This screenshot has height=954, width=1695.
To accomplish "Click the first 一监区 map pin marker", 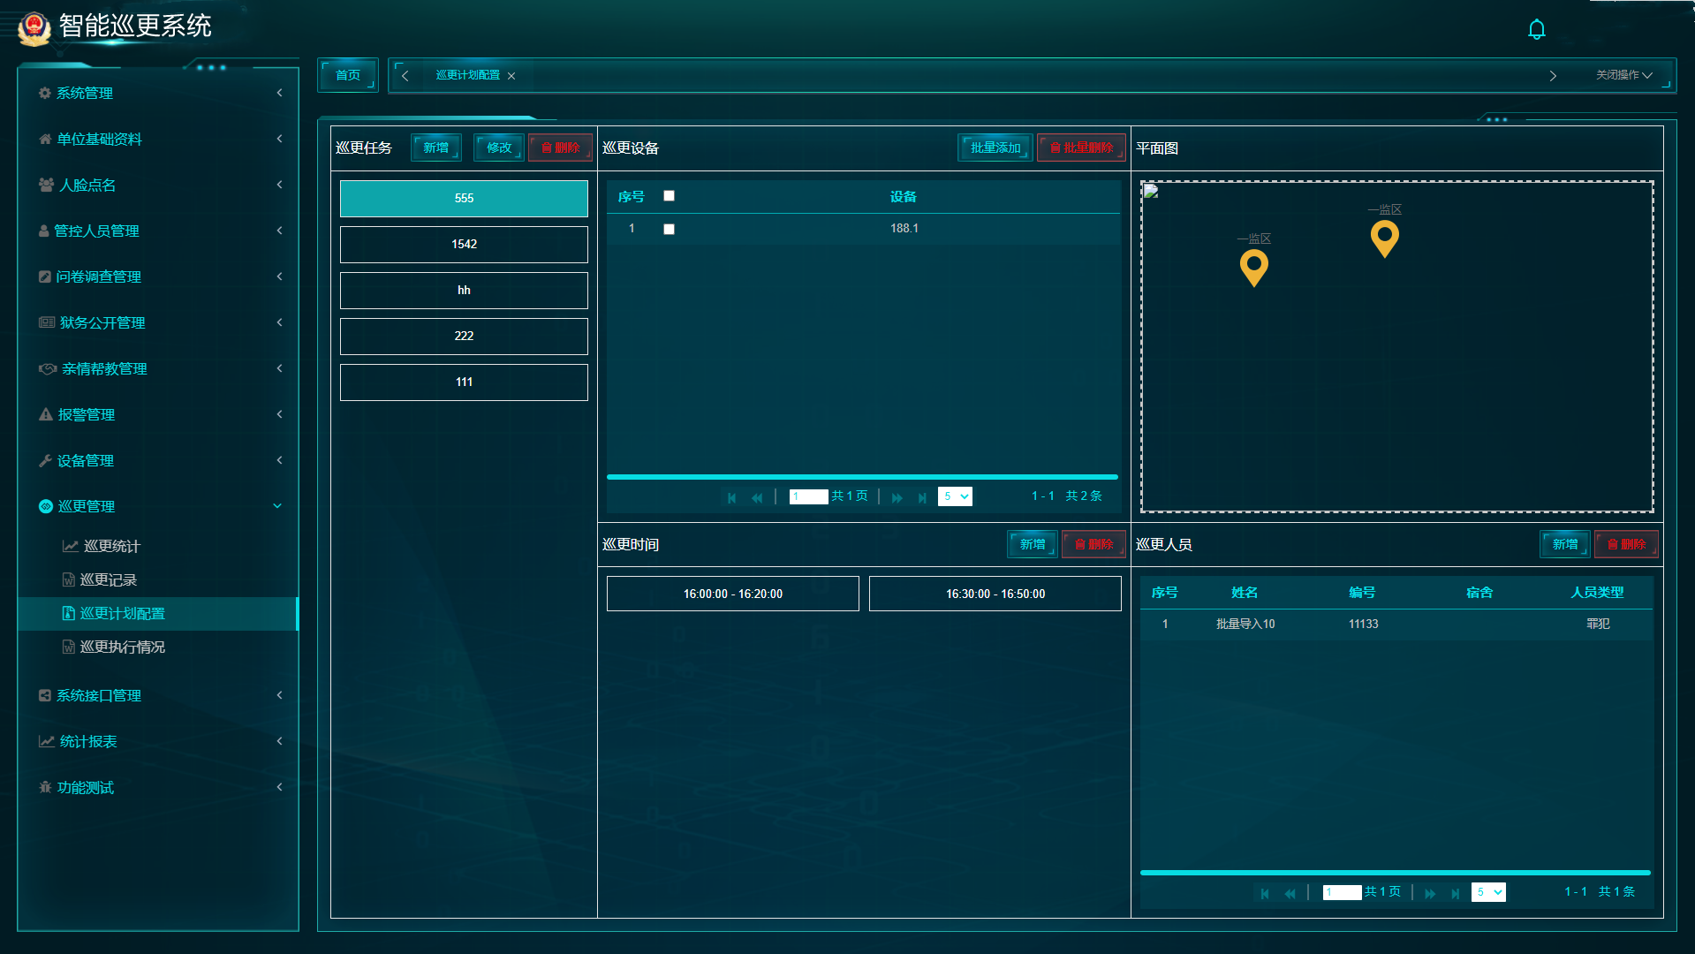I will click(1253, 267).
